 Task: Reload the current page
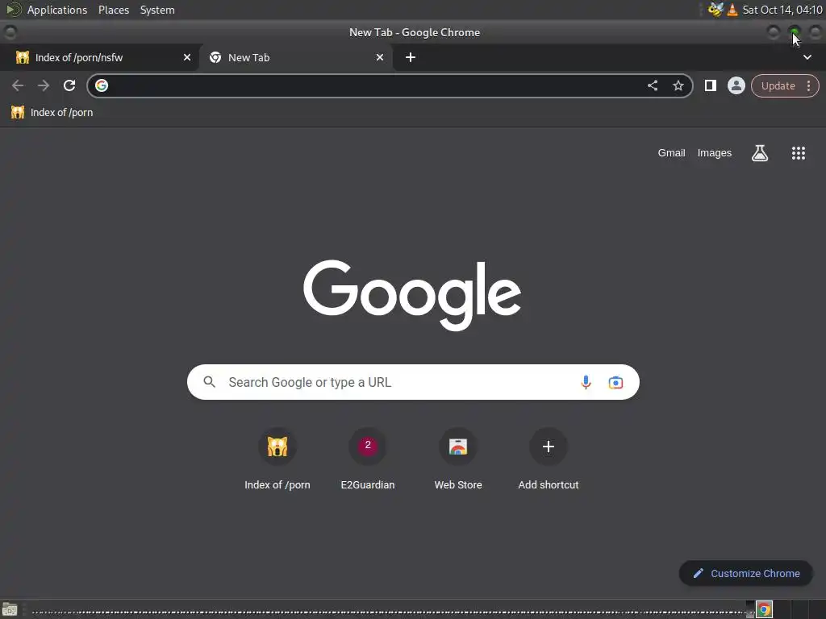click(x=69, y=85)
